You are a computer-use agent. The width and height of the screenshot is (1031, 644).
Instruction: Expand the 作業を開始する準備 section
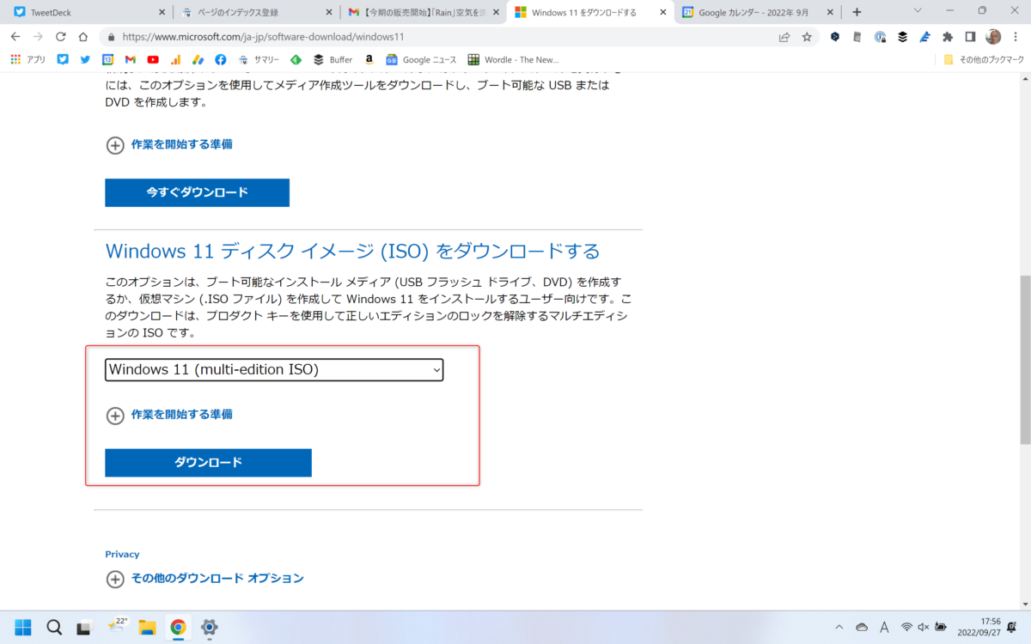click(180, 415)
